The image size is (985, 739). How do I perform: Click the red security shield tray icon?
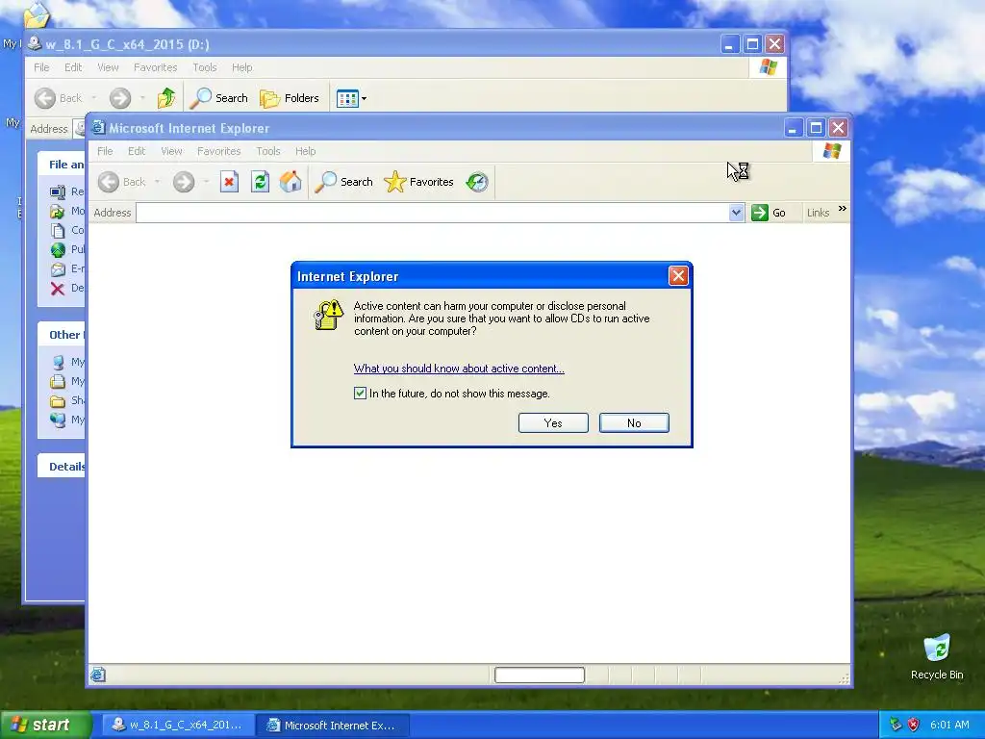(x=914, y=725)
